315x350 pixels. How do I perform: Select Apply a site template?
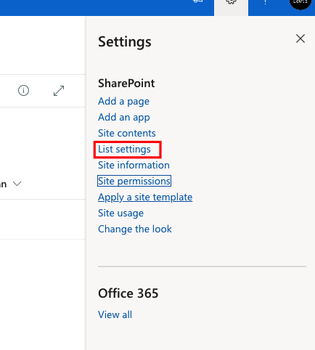[145, 198]
